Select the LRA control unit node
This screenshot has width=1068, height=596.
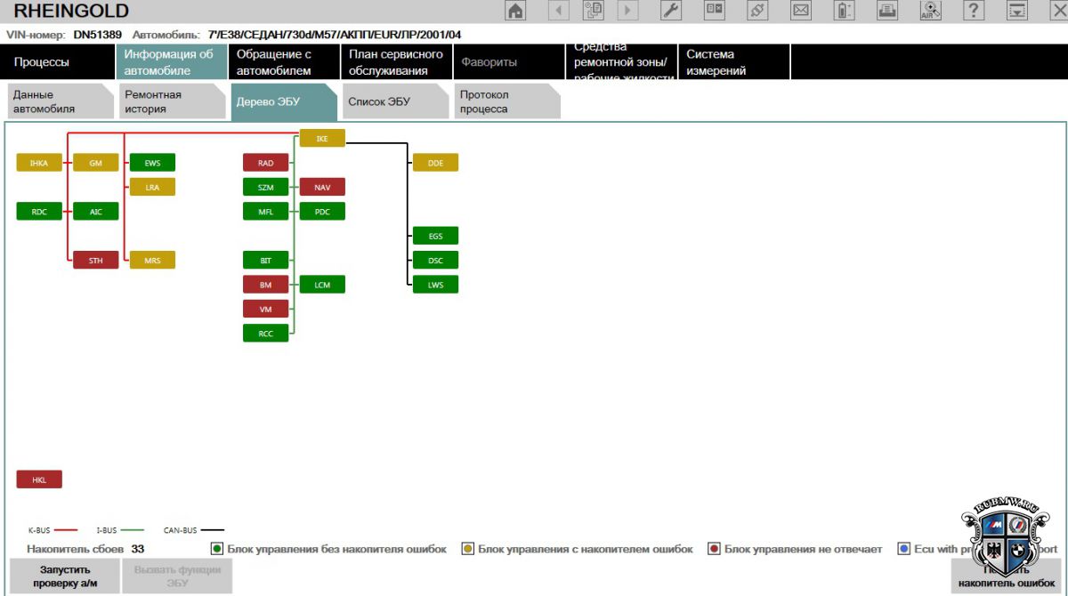pos(152,187)
